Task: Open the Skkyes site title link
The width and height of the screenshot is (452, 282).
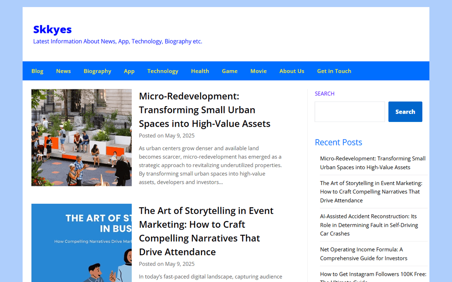Action: tap(52, 29)
